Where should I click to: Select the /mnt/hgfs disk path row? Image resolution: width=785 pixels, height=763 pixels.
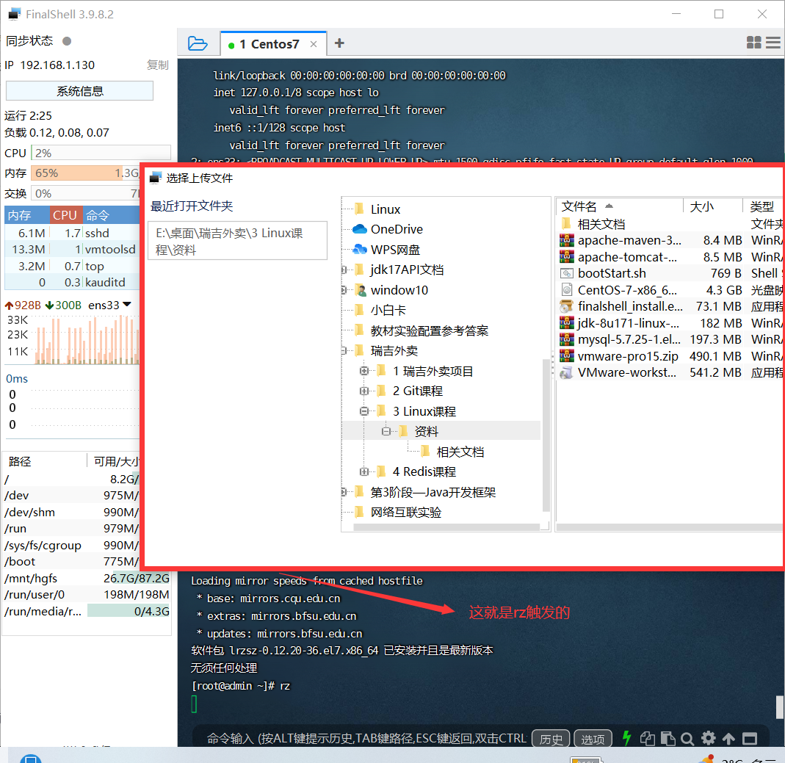(x=87, y=578)
